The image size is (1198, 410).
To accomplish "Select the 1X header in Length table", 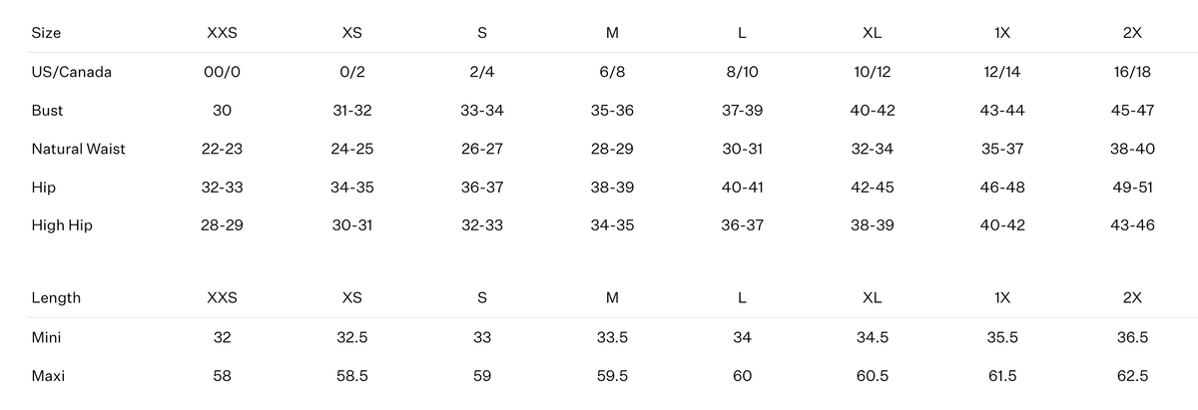I will coord(1002,298).
